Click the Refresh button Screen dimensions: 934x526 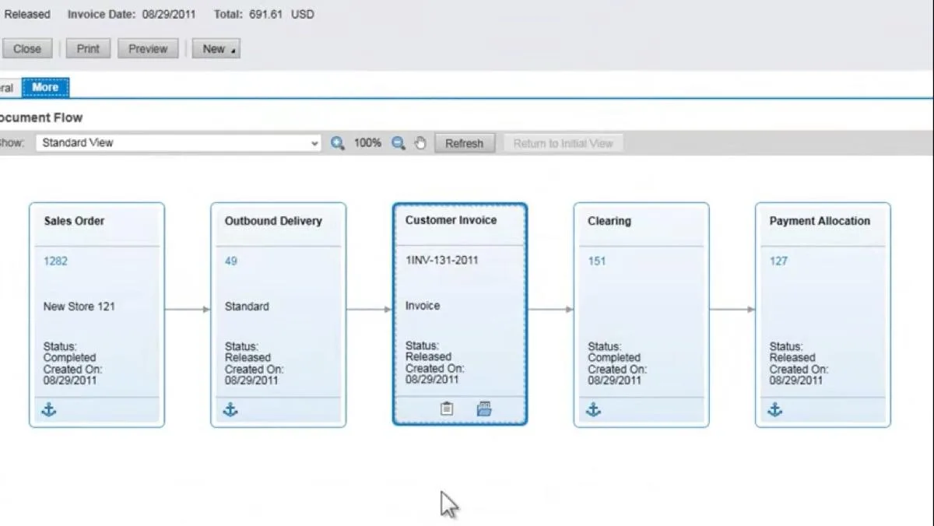(x=465, y=143)
